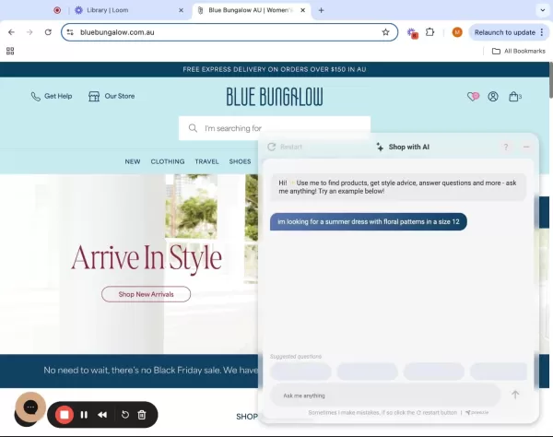Screen dimensions: 553x437
Task: Click the Shop New Arrivals button
Action: (x=146, y=294)
